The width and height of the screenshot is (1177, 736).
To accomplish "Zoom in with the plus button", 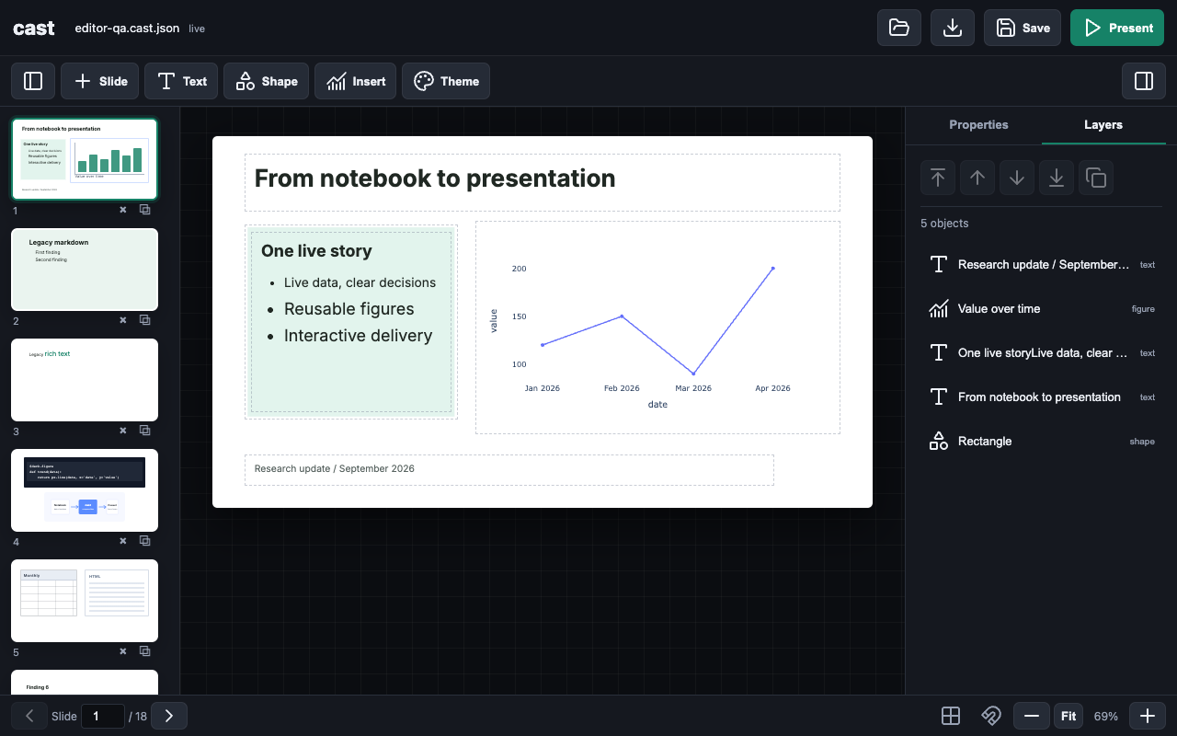I will (1148, 716).
